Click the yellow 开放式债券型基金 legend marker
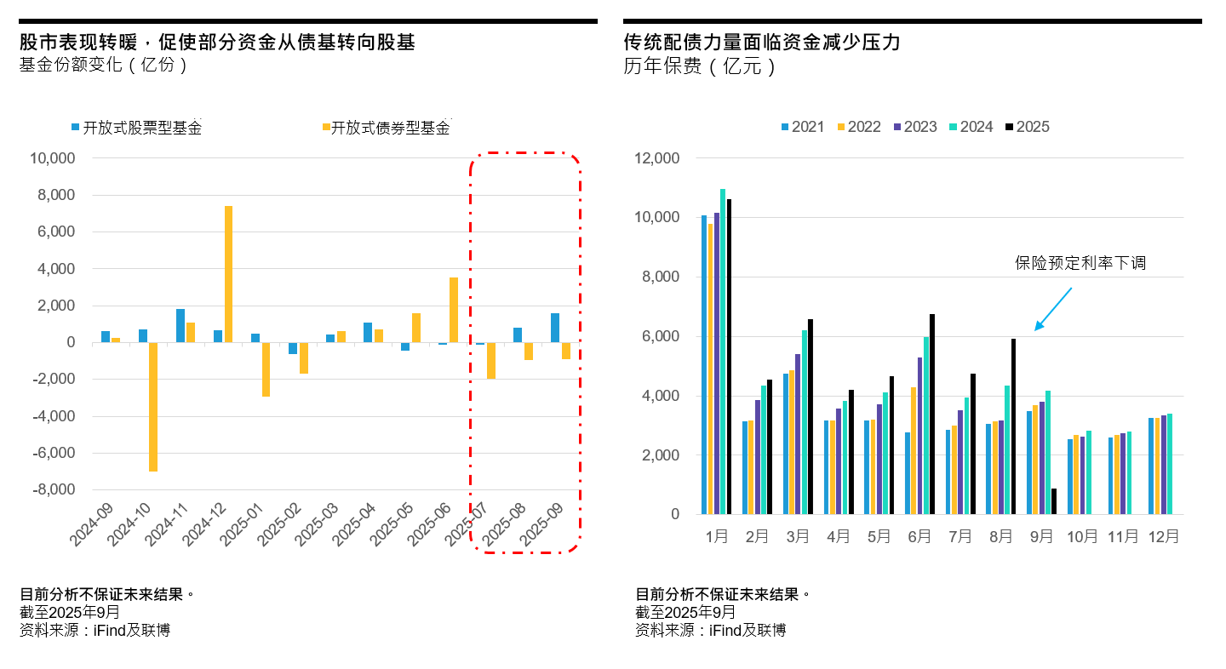The height and width of the screenshot is (669, 1226). tap(325, 128)
